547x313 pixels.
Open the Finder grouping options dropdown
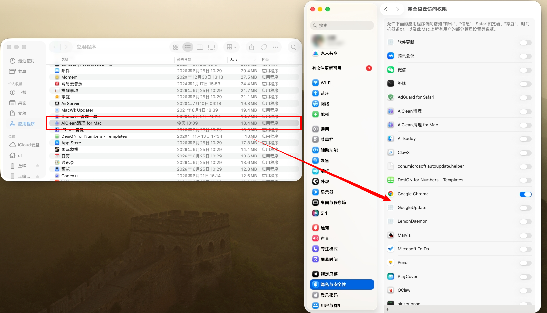(x=231, y=47)
